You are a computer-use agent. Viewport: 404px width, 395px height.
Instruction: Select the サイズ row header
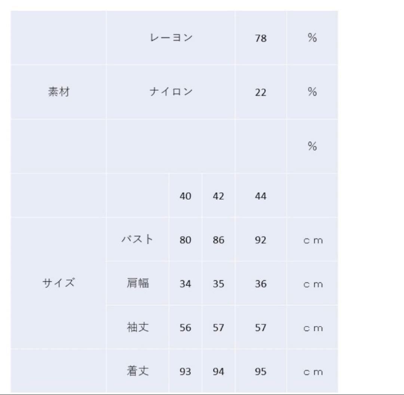click(x=59, y=283)
